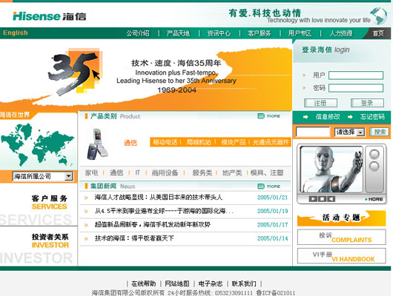Select 模块产品 product subcategory
The image size is (393, 296).
234,142
